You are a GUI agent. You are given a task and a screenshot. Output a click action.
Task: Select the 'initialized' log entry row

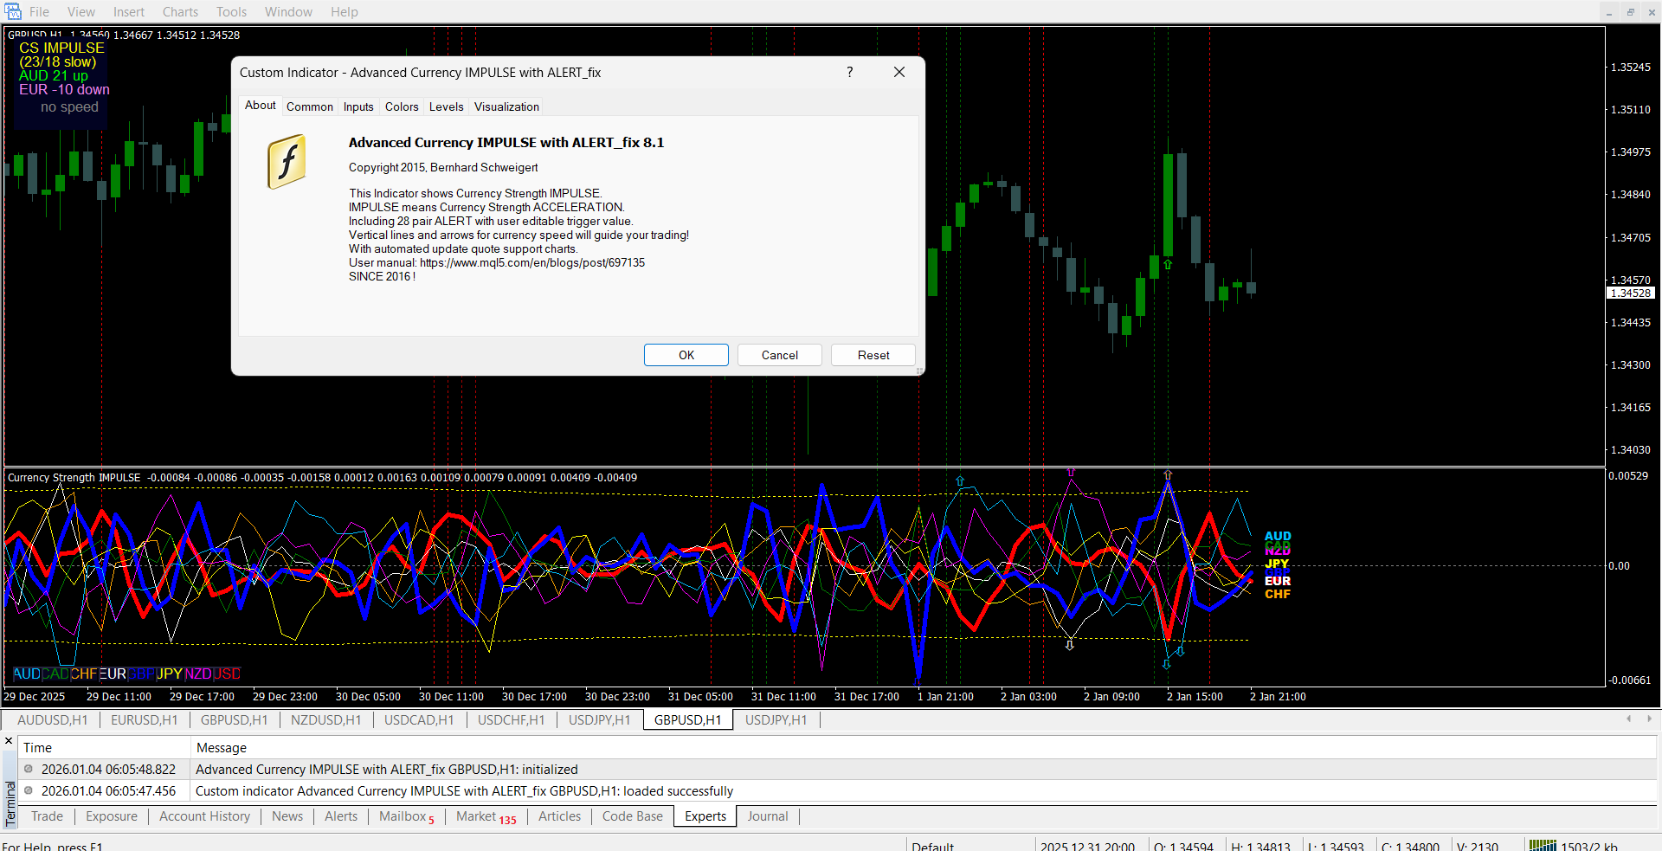tap(386, 769)
